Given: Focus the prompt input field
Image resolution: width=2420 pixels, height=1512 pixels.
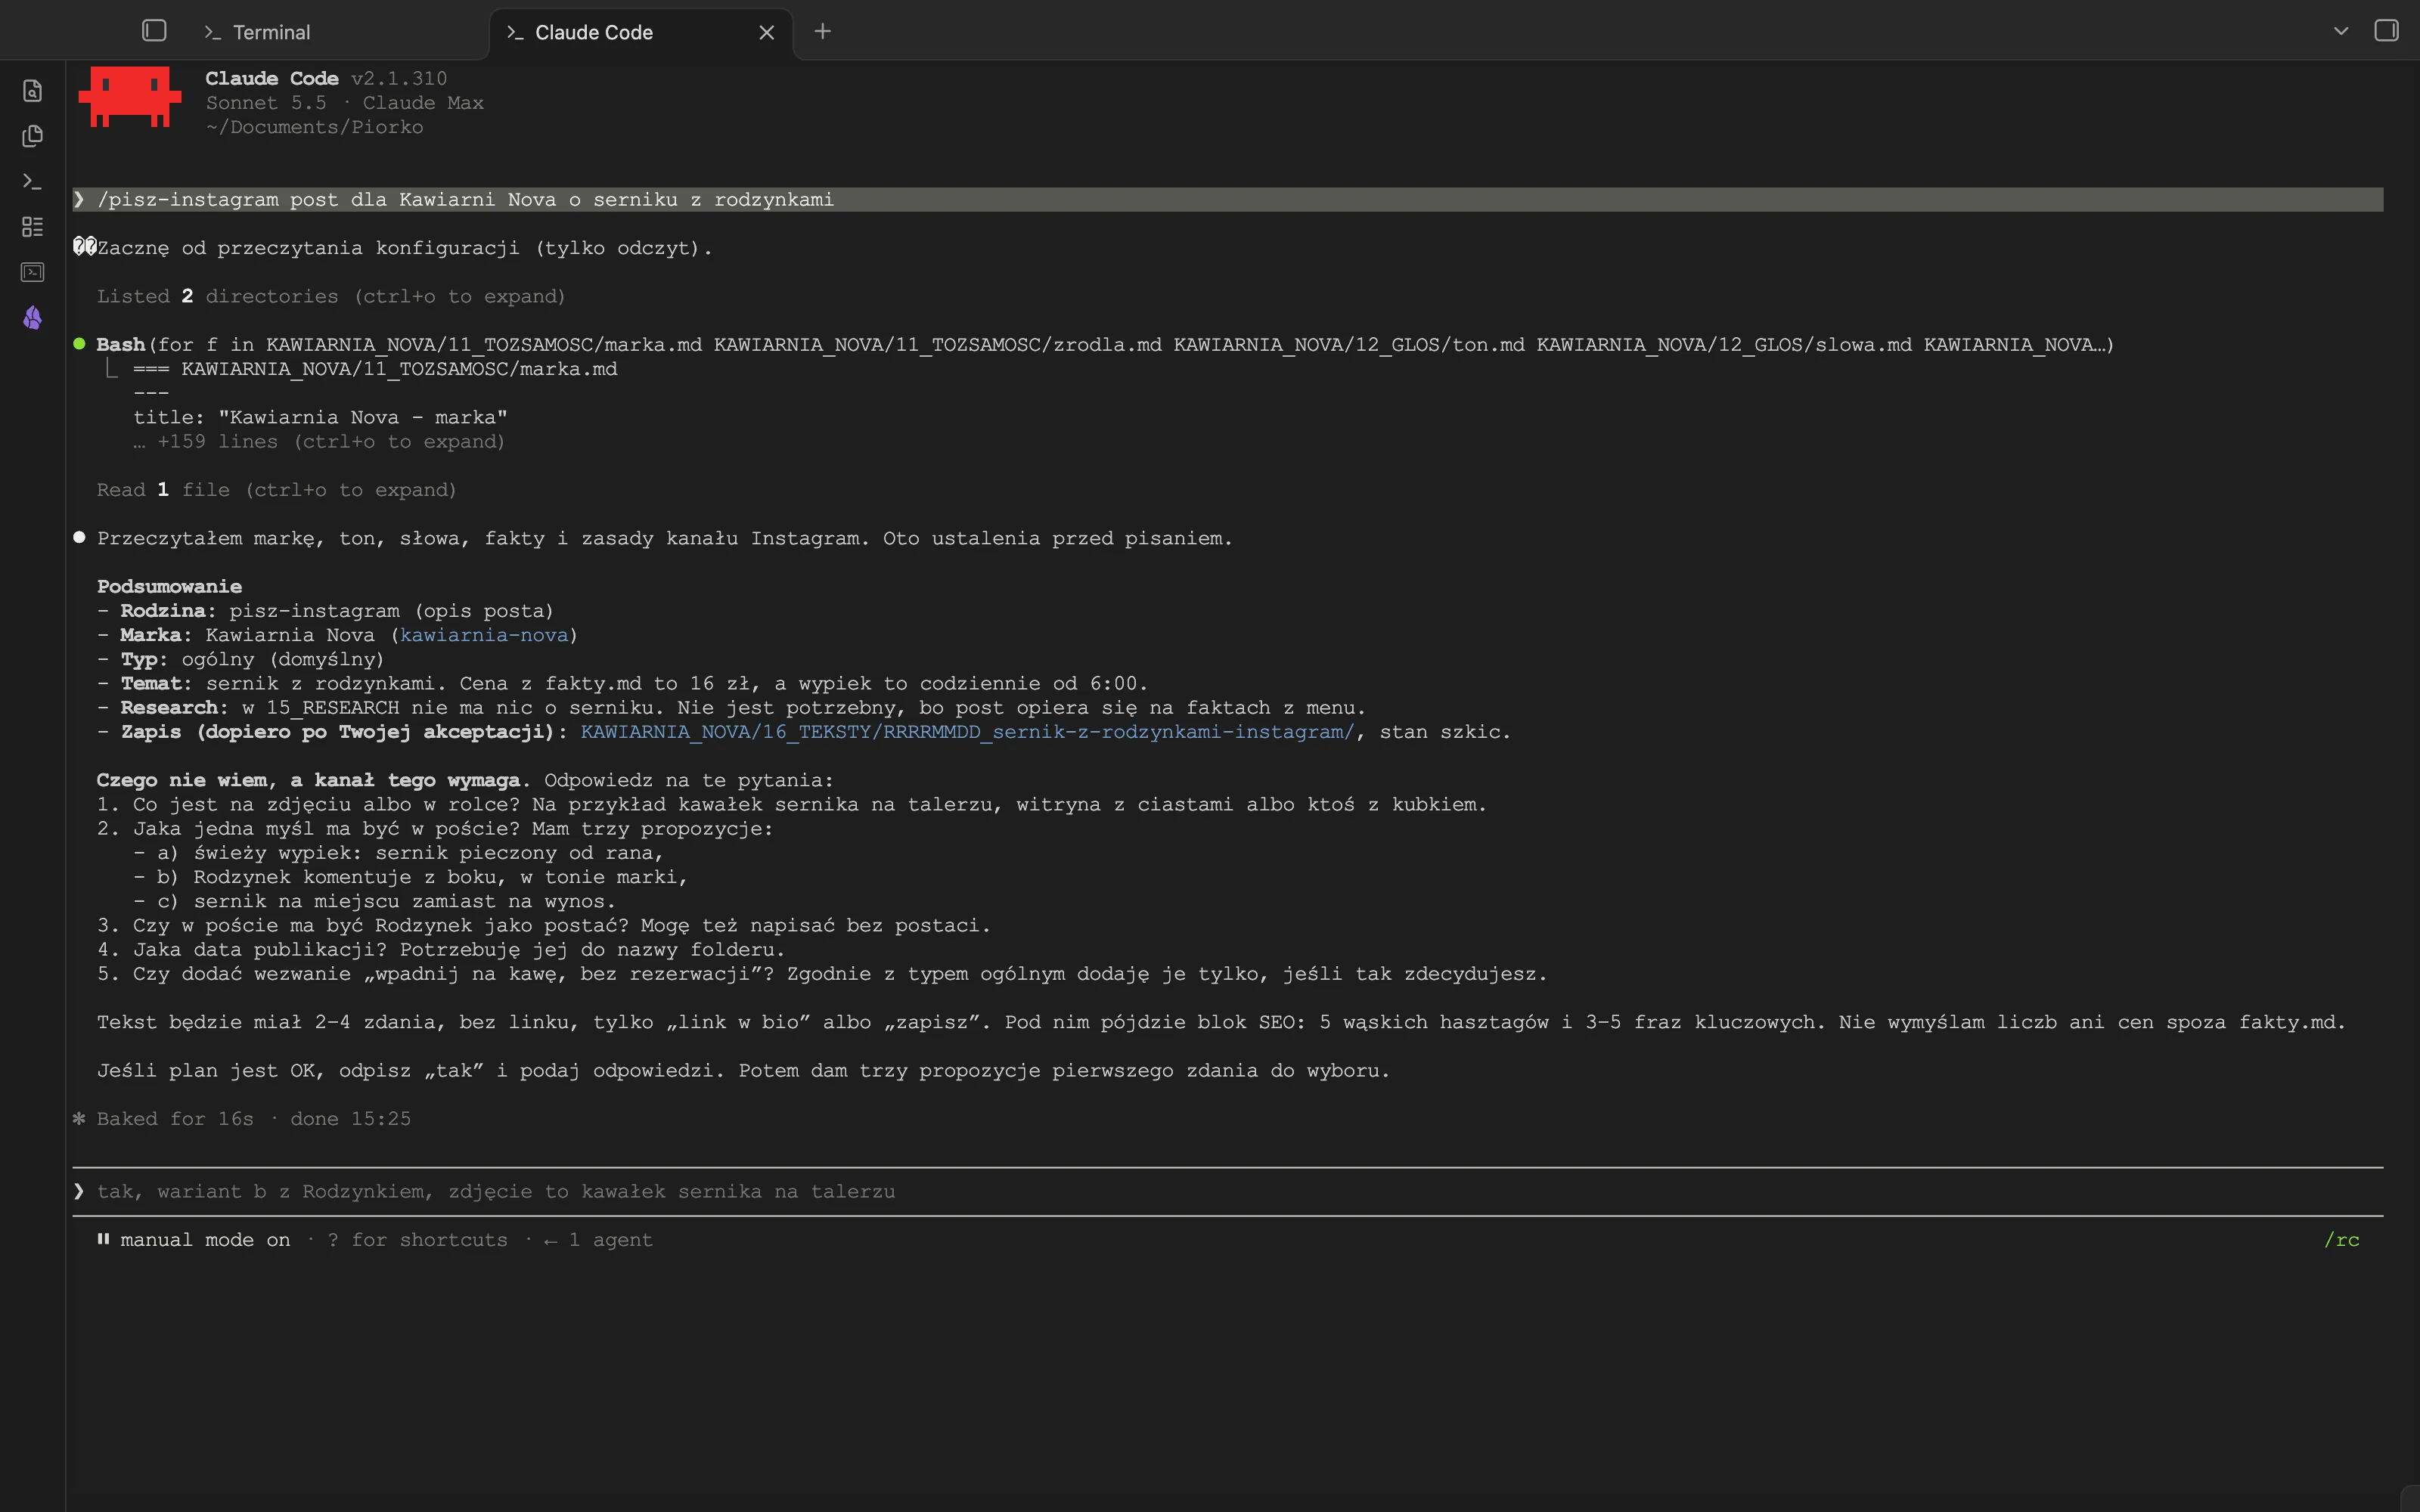Looking at the screenshot, I should pyautogui.click(x=1227, y=1191).
